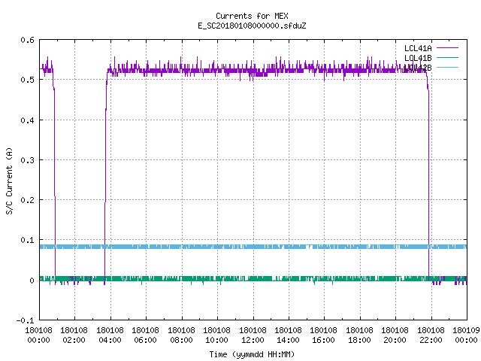Click the 'Currents for MEX' chart title
This screenshot has width=481, height=361.
tap(252, 16)
